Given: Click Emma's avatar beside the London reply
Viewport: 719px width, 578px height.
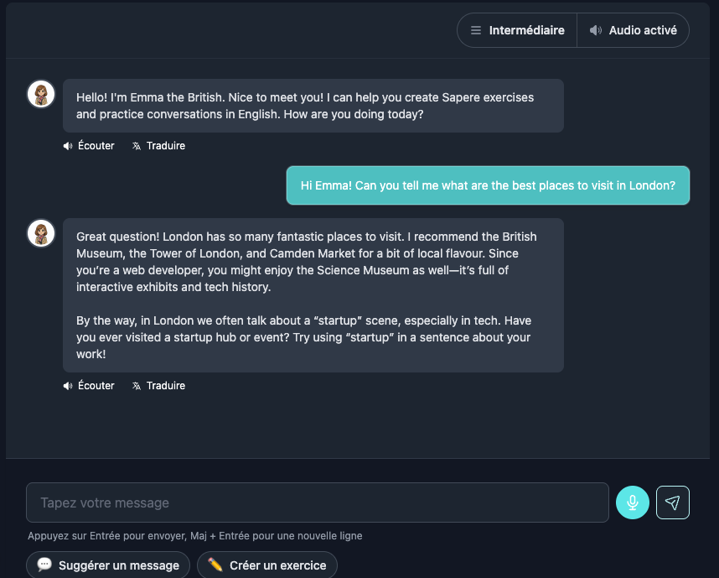Looking at the screenshot, I should click(x=41, y=233).
